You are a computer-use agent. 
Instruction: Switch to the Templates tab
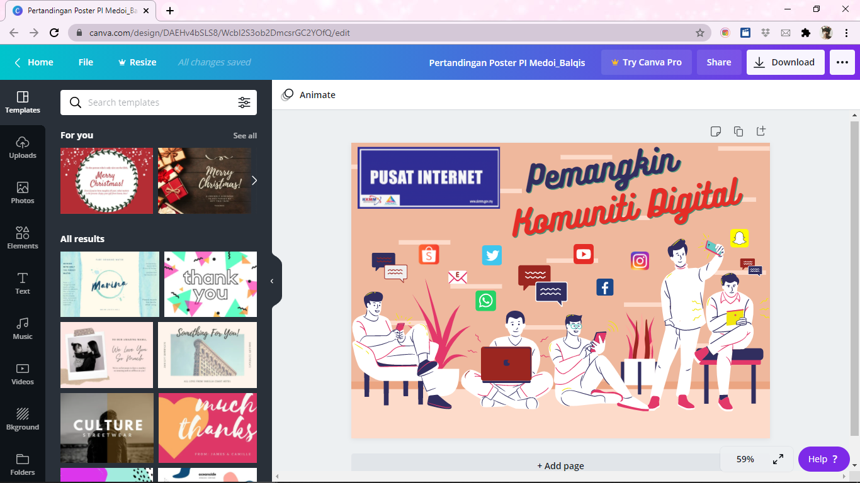pos(23,102)
